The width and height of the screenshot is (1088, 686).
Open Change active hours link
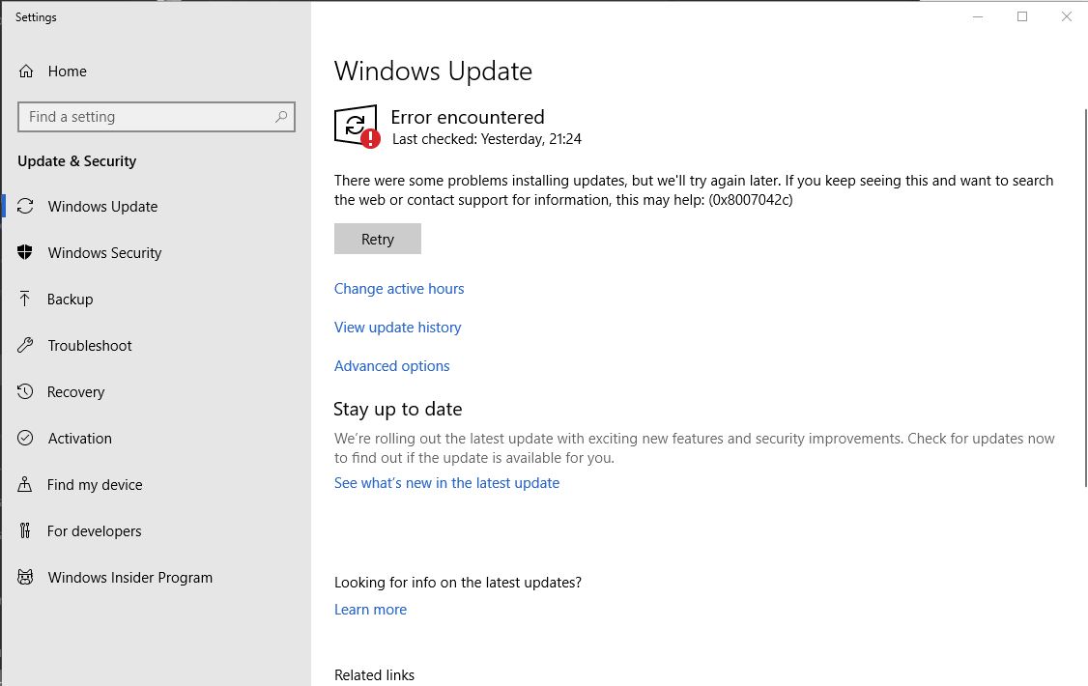coord(399,289)
